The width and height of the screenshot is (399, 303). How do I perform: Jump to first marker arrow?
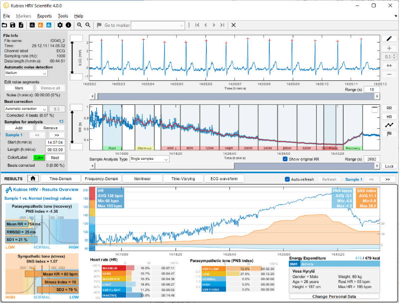coord(197,25)
